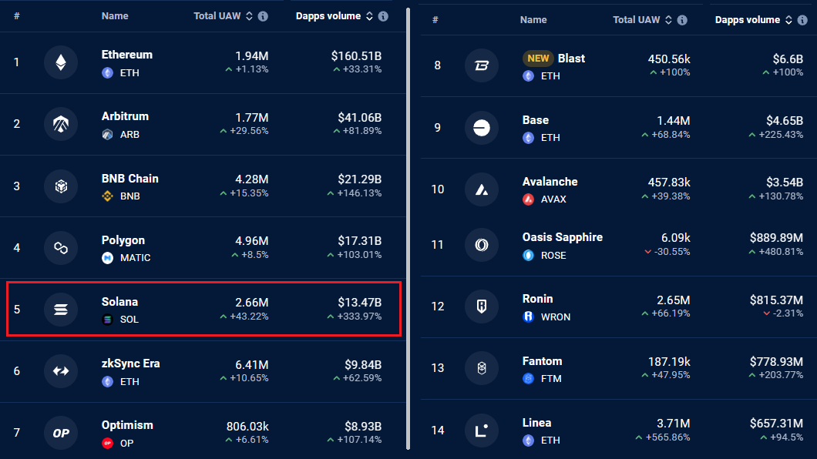817x459 pixels.
Task: Click the Blast chain logo icon
Action: tap(482, 65)
